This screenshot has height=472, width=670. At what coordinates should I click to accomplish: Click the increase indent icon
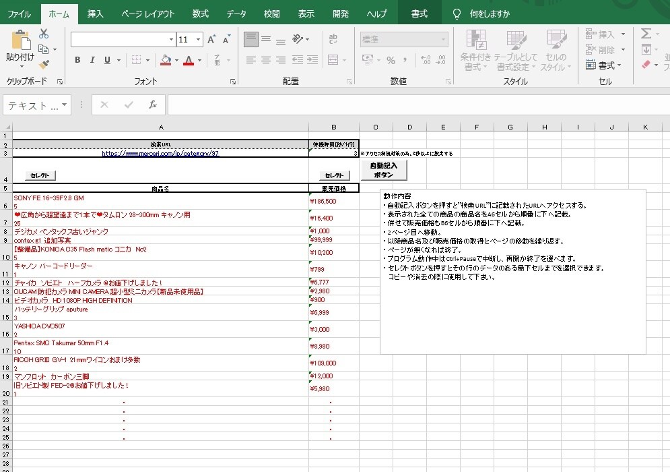tap(312, 60)
